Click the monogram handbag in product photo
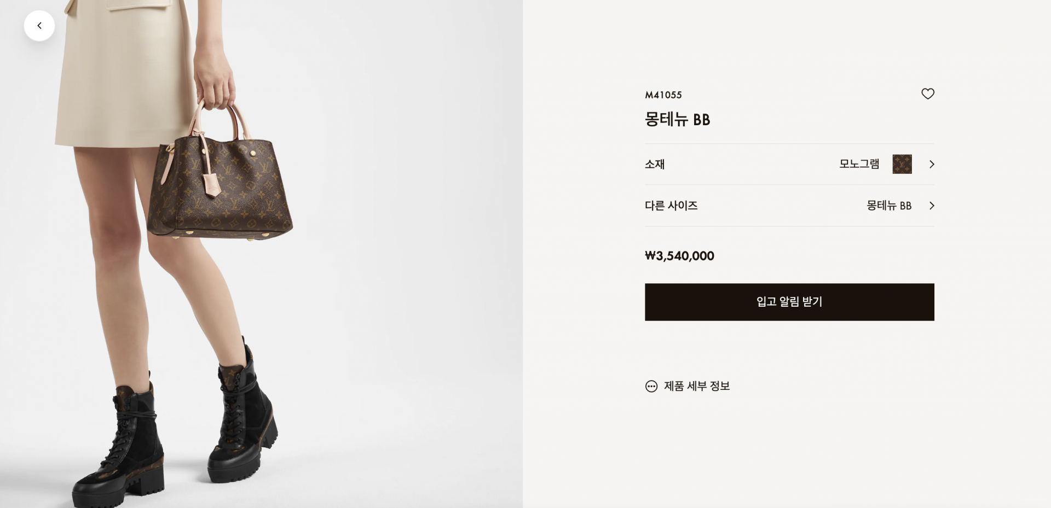Image resolution: width=1051 pixels, height=508 pixels. pos(219,186)
